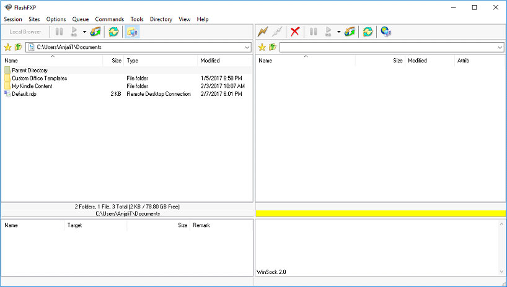
Task: Open the Session menu
Action: 13,19
